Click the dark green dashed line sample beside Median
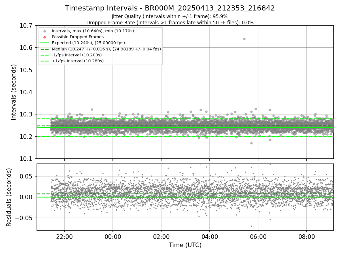The image size is (340, 255). click(44, 49)
